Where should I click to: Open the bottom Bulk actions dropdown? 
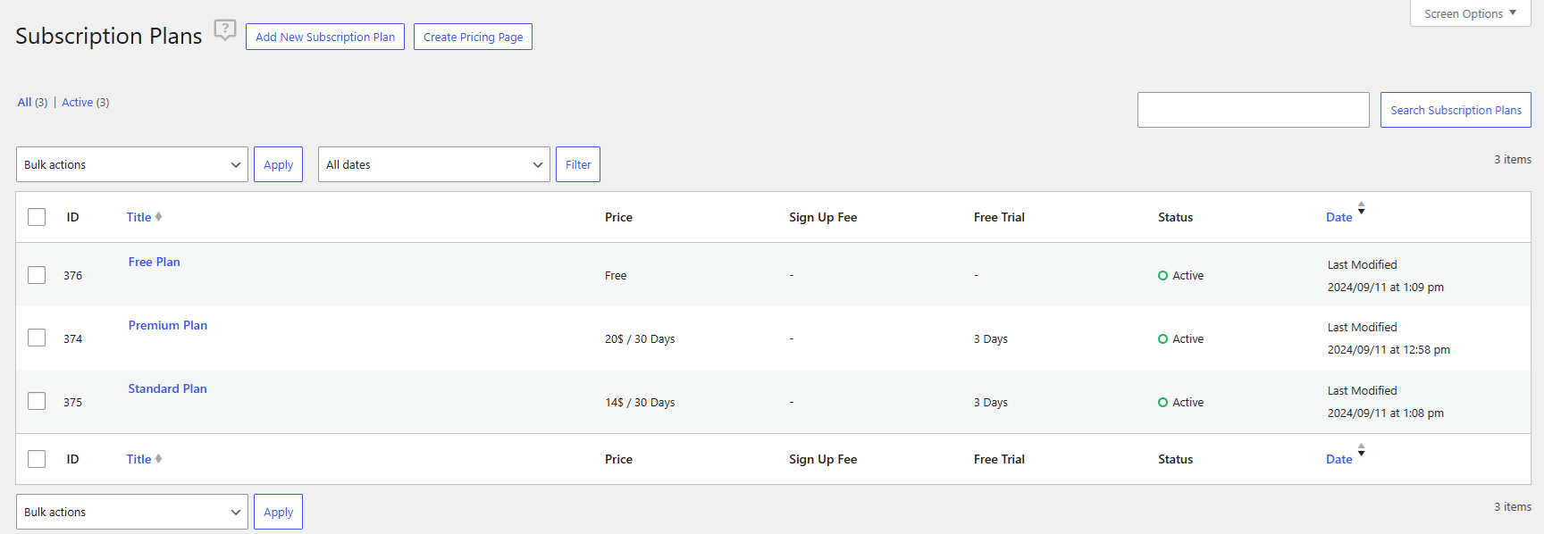tap(132, 512)
